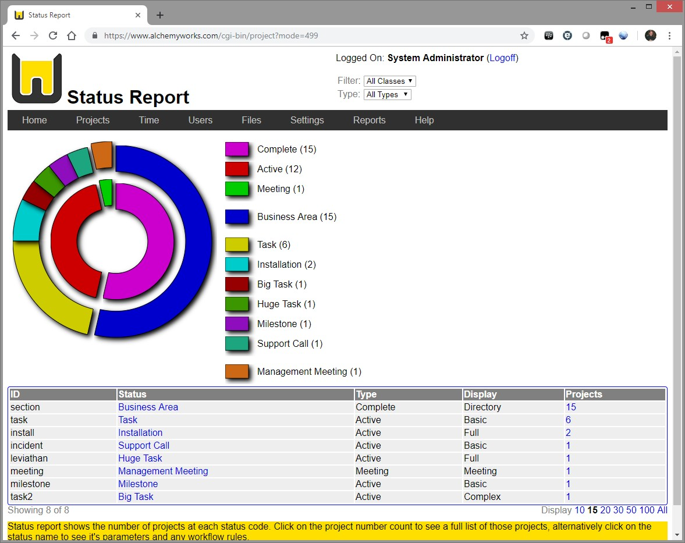Screen dimensions: 685x543
Task: Open the Projects menu
Action: 93,120
